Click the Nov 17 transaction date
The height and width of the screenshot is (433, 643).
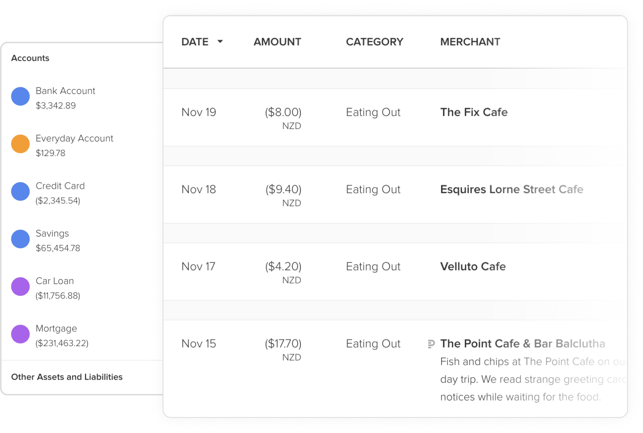(199, 267)
